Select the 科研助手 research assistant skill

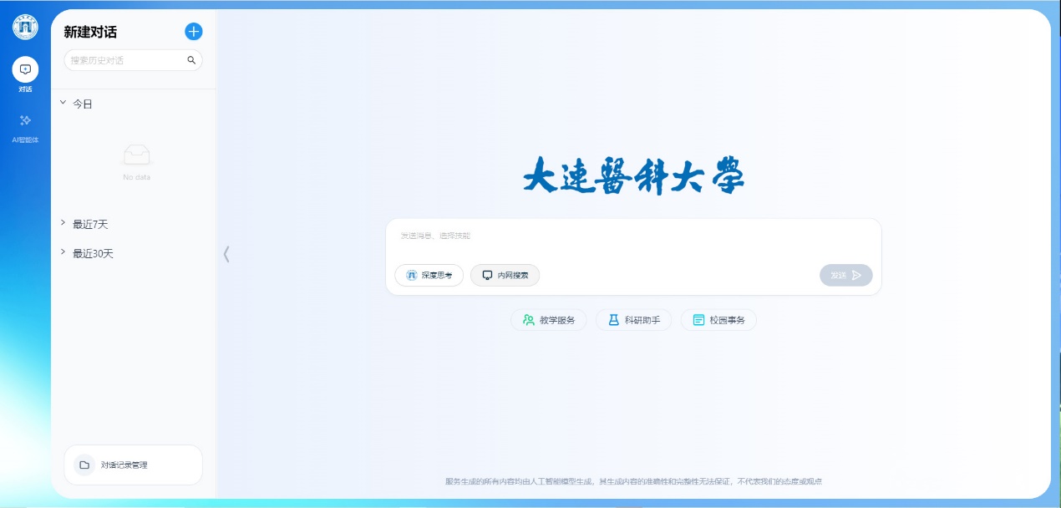click(x=633, y=320)
